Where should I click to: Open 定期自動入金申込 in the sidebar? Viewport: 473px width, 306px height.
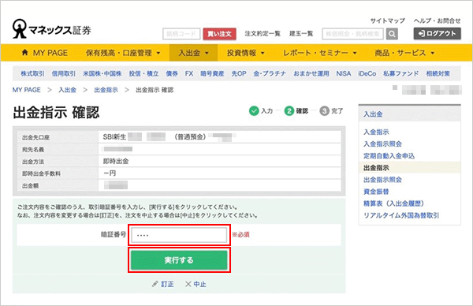pos(389,155)
